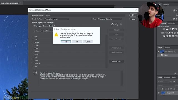178x100 pixels.
Task: Add a Black & White adjustment
Action: [169, 33]
